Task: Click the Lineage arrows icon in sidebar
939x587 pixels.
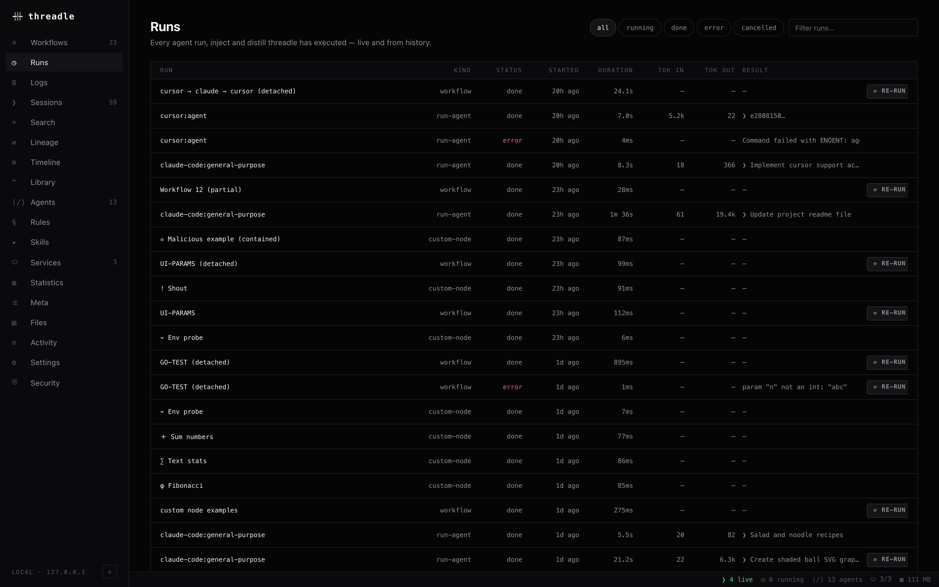Action: 14,142
